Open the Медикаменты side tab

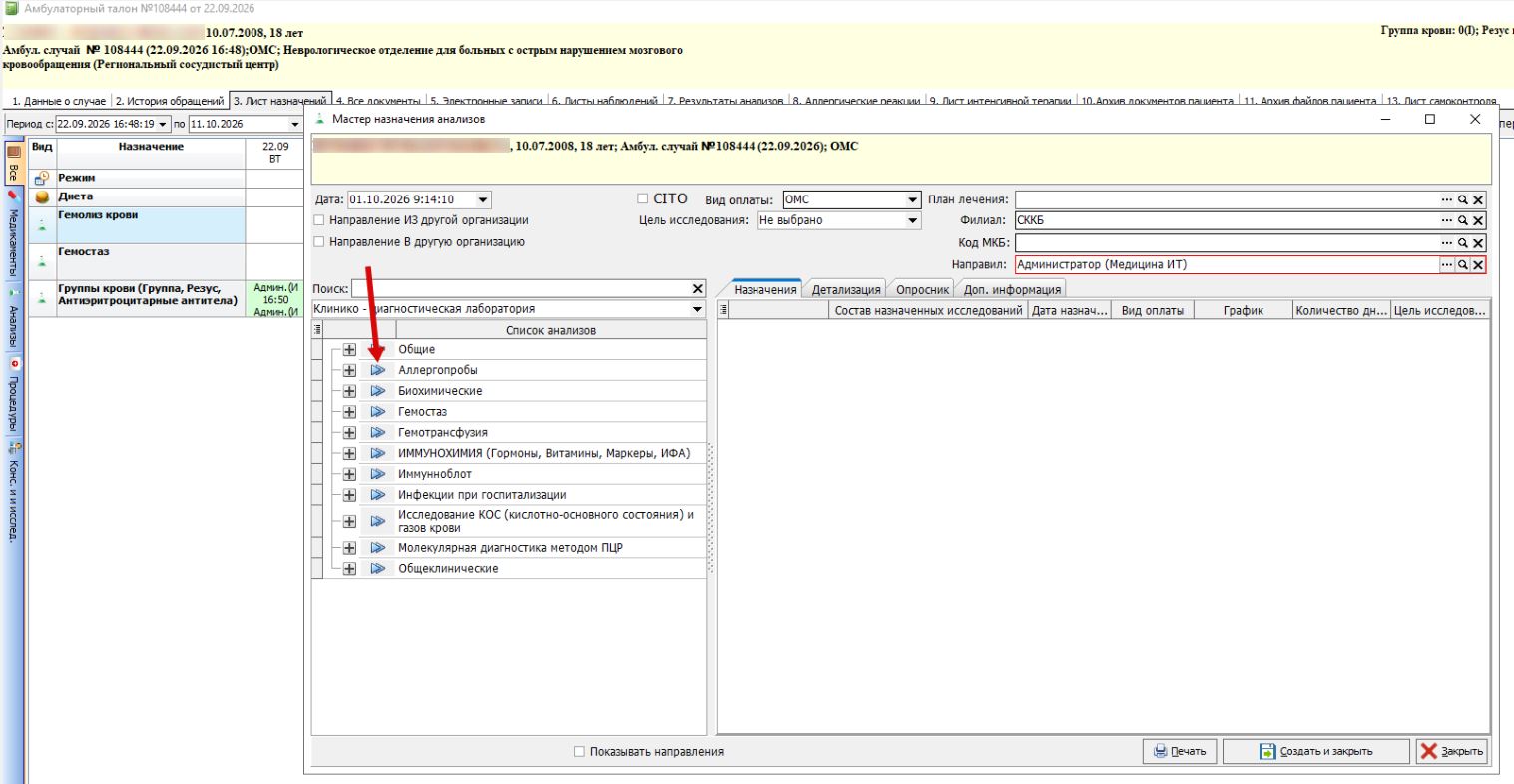13,235
